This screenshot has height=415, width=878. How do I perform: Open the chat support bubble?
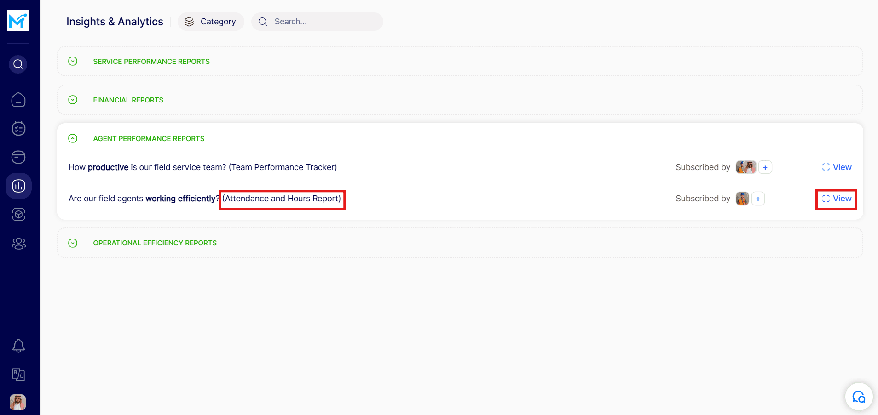[859, 397]
